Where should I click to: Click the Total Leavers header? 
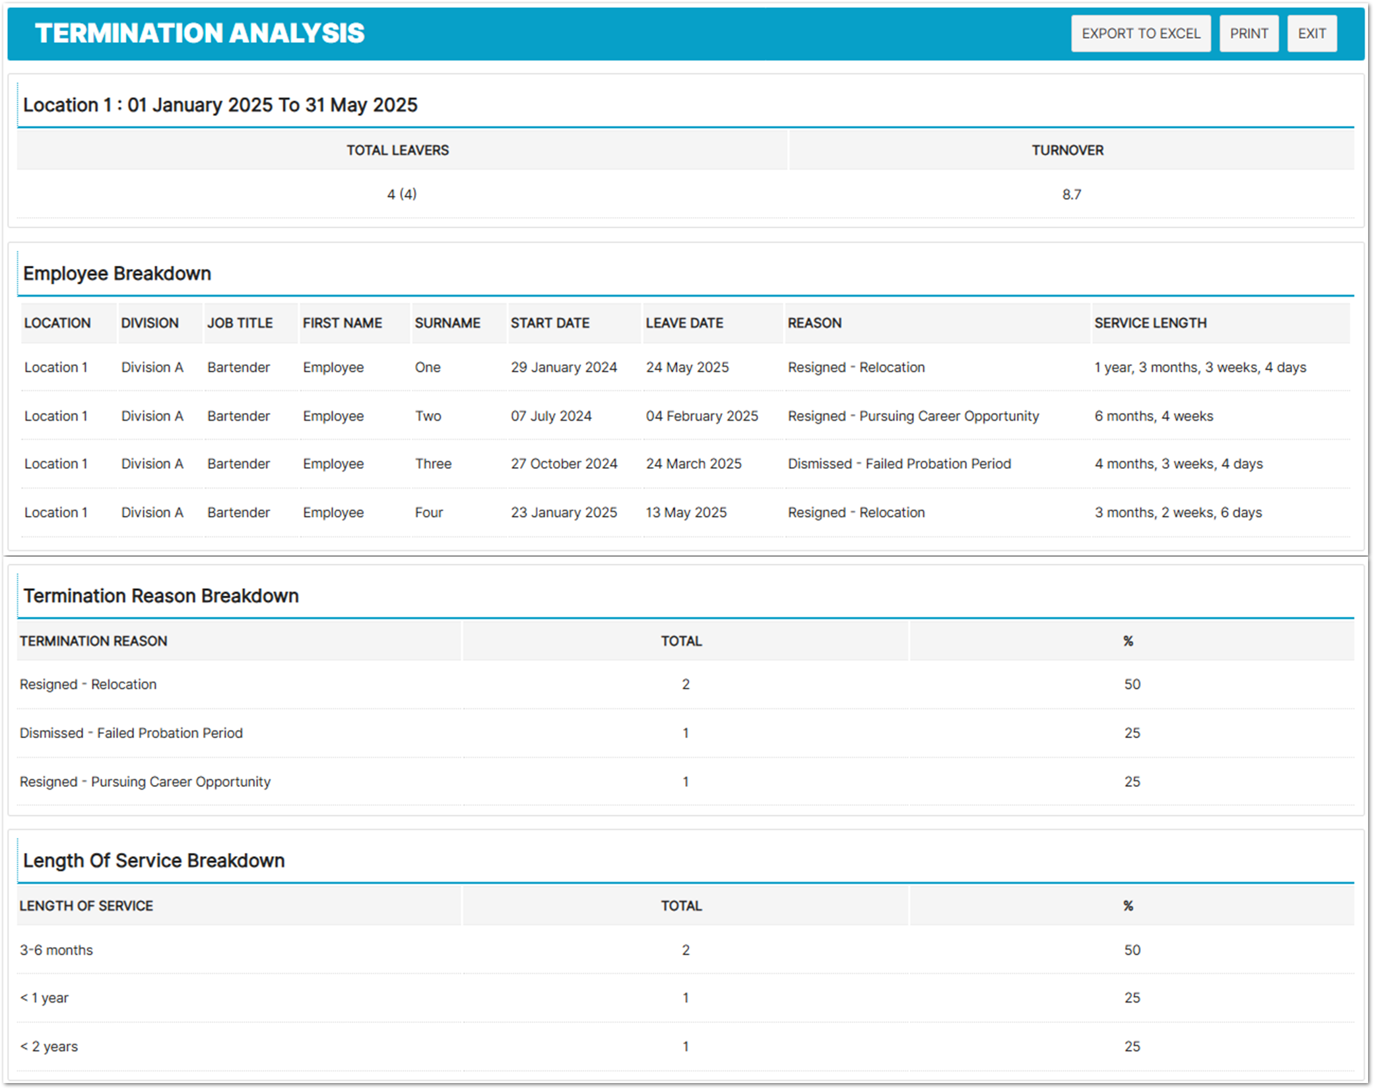click(x=397, y=150)
